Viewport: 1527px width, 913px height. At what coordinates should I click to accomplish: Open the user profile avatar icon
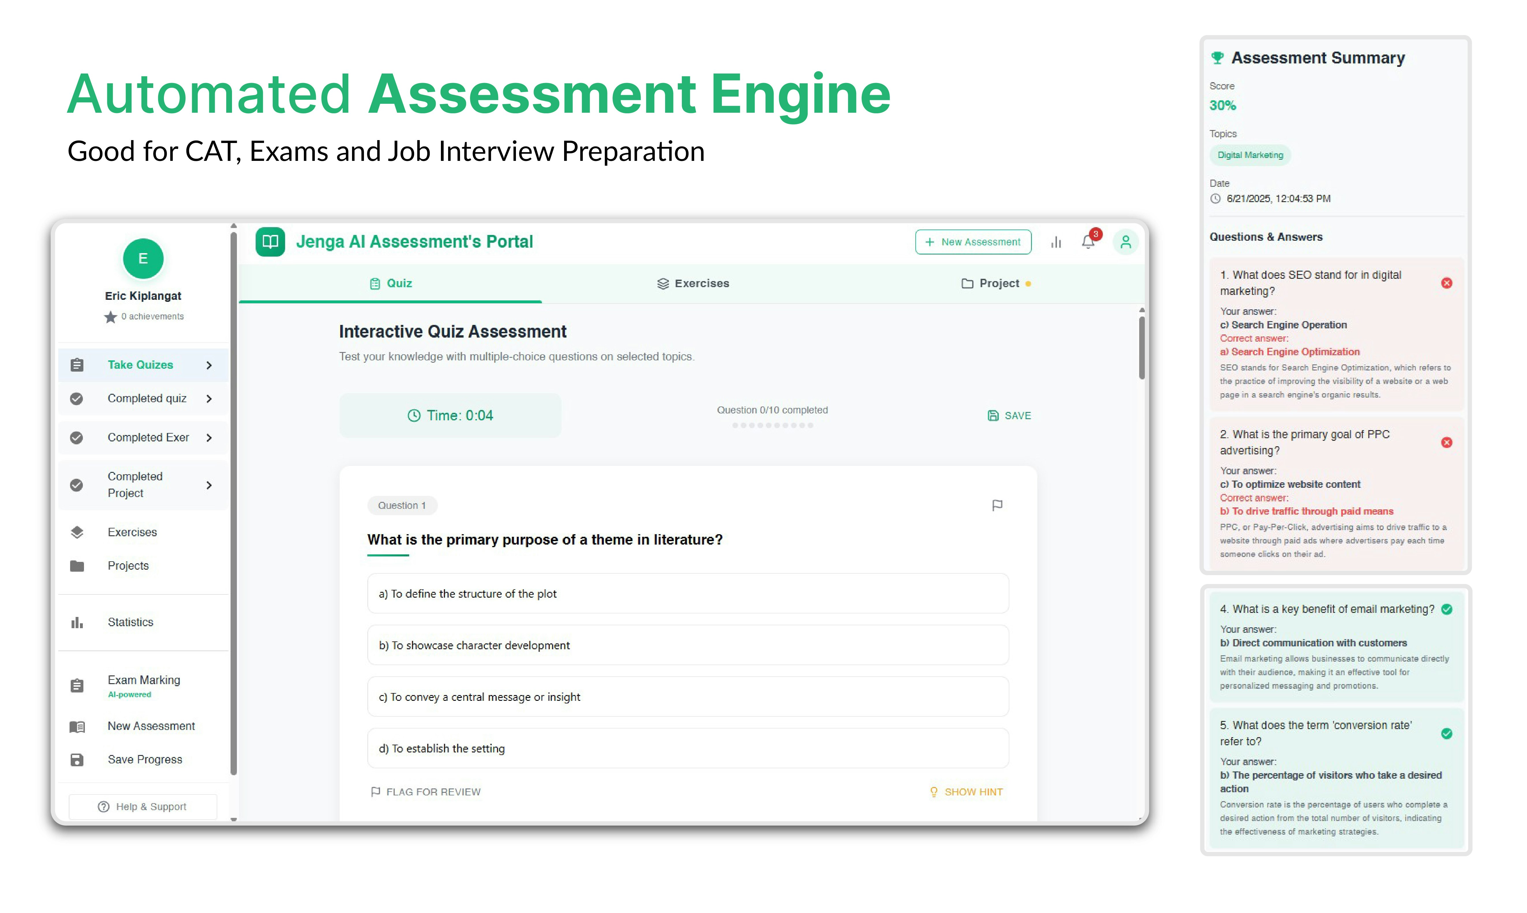[1126, 242]
